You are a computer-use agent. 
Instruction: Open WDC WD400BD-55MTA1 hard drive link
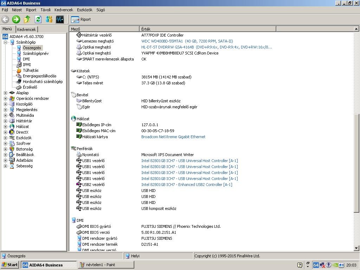(x=187, y=41)
